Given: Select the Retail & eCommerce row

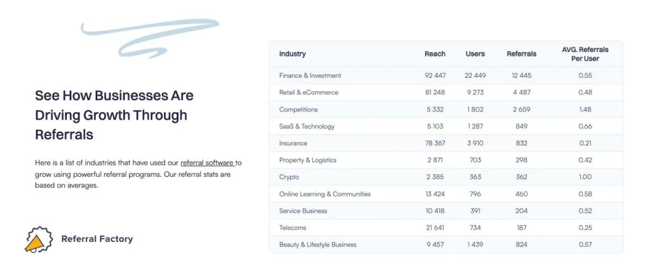Looking at the screenshot, I should pyautogui.click(x=446, y=92).
